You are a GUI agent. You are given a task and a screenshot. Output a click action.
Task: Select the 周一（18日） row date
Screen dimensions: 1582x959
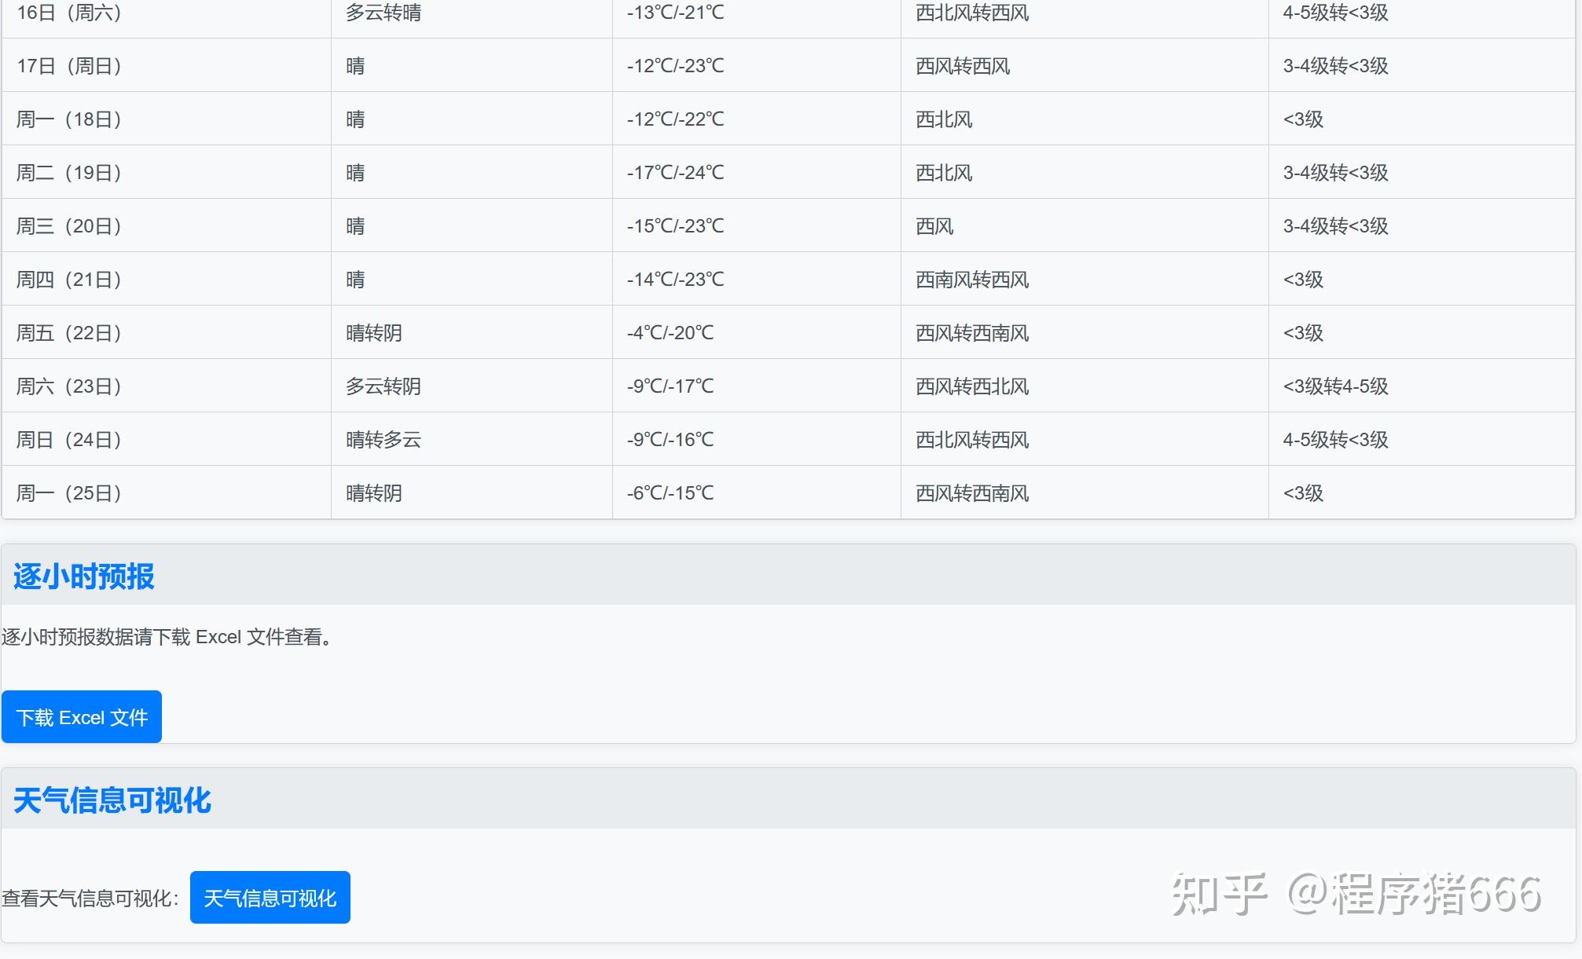pos(69,119)
